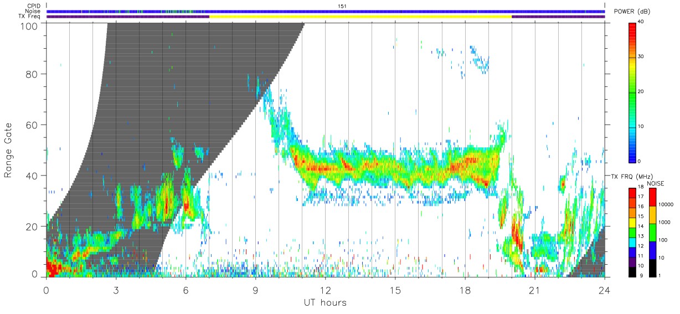
Task: Click the TX FRQ (MHz) legend title
Action: (632, 177)
